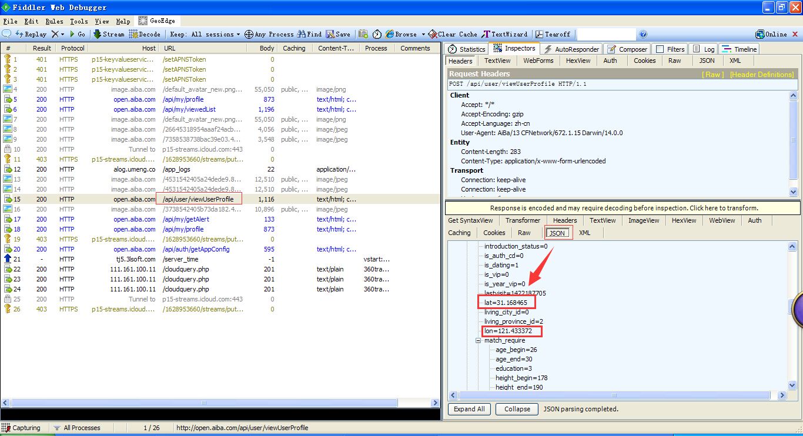Replay the selected session

tap(31, 34)
